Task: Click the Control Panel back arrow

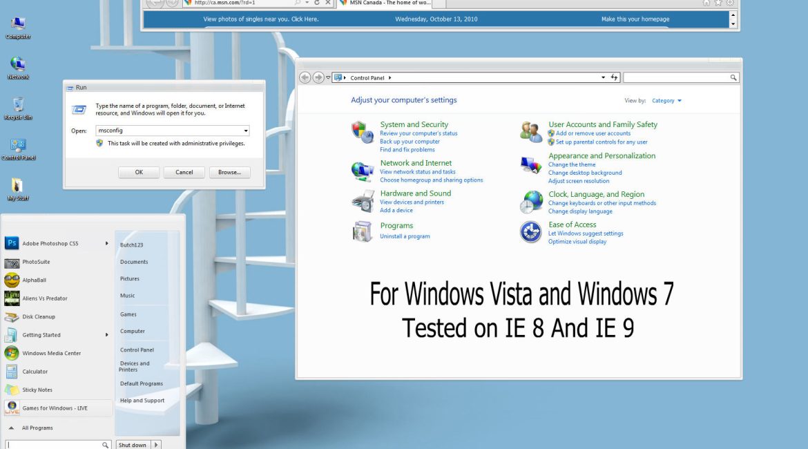Action: pyautogui.click(x=305, y=77)
